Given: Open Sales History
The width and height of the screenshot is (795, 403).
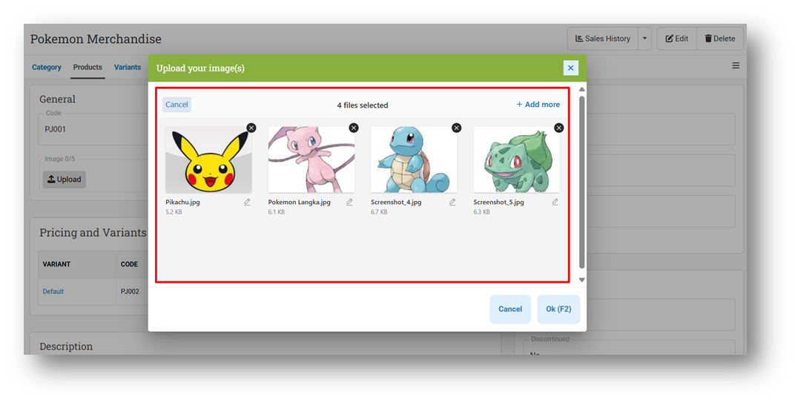Looking at the screenshot, I should 602,39.
